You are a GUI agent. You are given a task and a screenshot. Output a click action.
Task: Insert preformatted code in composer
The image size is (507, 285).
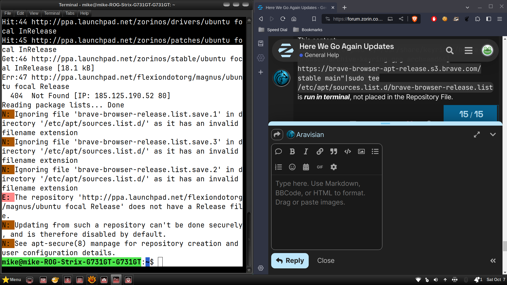click(x=348, y=151)
